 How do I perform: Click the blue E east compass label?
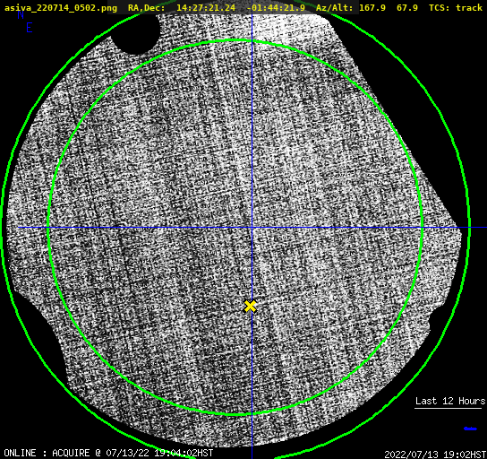[30, 28]
